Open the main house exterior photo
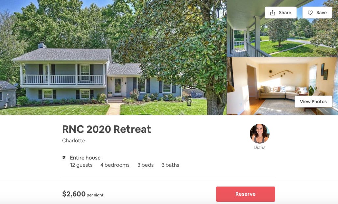This screenshot has width=338, height=204. [x=113, y=57]
